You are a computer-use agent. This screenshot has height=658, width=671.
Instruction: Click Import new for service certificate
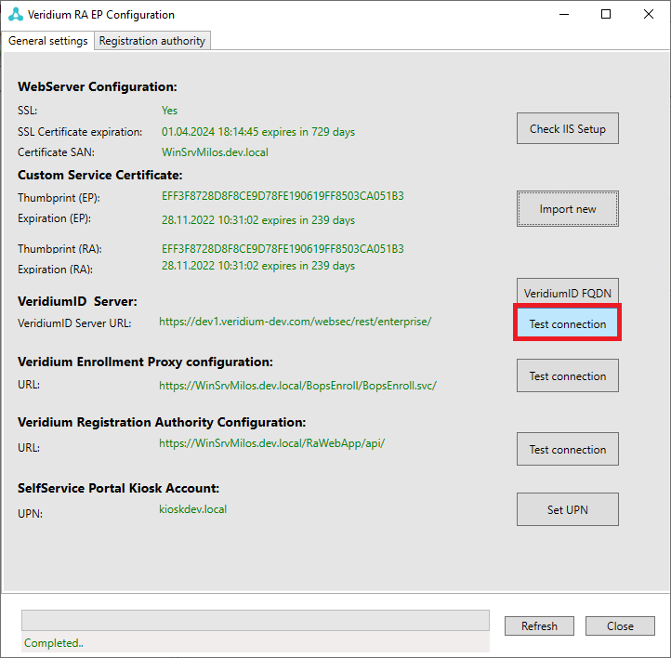(x=567, y=209)
